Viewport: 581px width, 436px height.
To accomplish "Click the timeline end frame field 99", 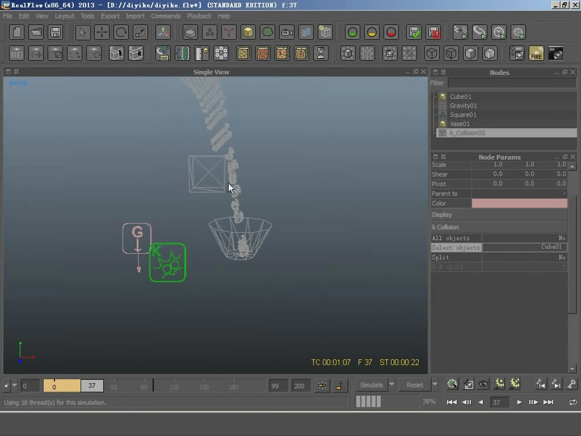I will click(279, 386).
